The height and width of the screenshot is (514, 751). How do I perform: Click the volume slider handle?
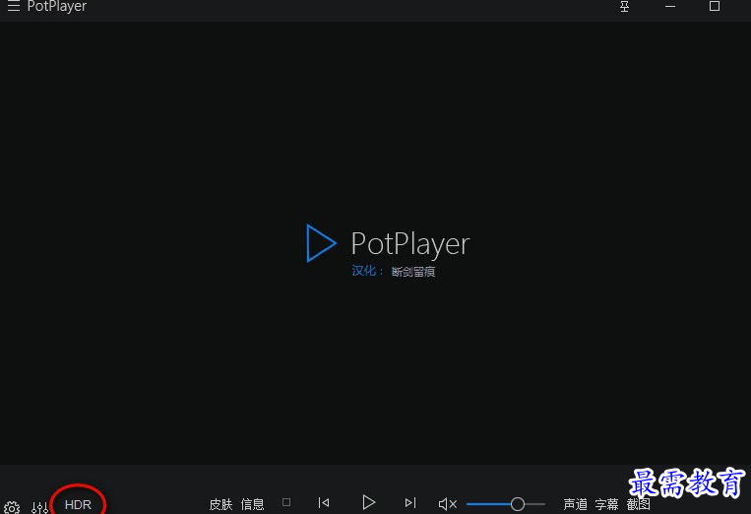point(518,504)
